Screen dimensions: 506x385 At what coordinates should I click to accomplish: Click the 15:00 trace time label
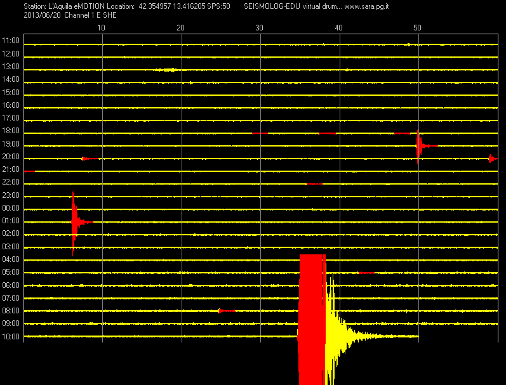pyautogui.click(x=11, y=93)
